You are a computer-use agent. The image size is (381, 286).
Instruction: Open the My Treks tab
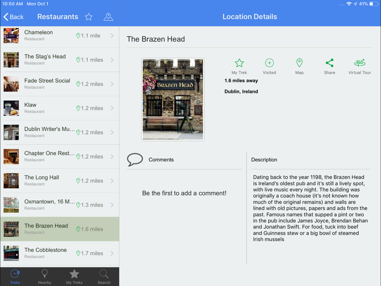pyautogui.click(x=74, y=277)
